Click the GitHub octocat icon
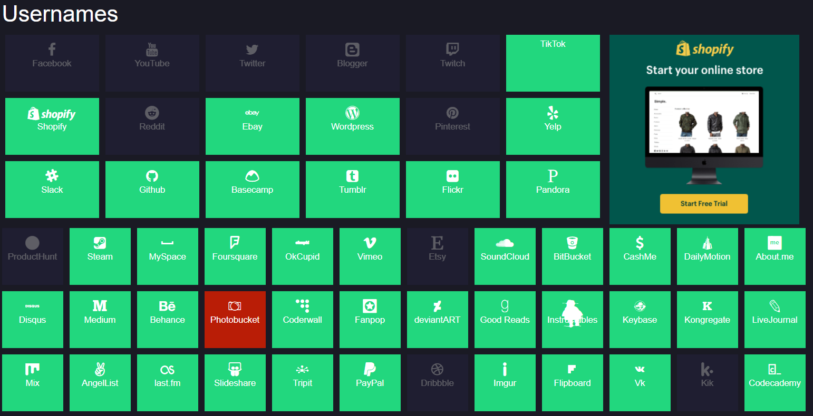The image size is (813, 416). click(x=152, y=176)
